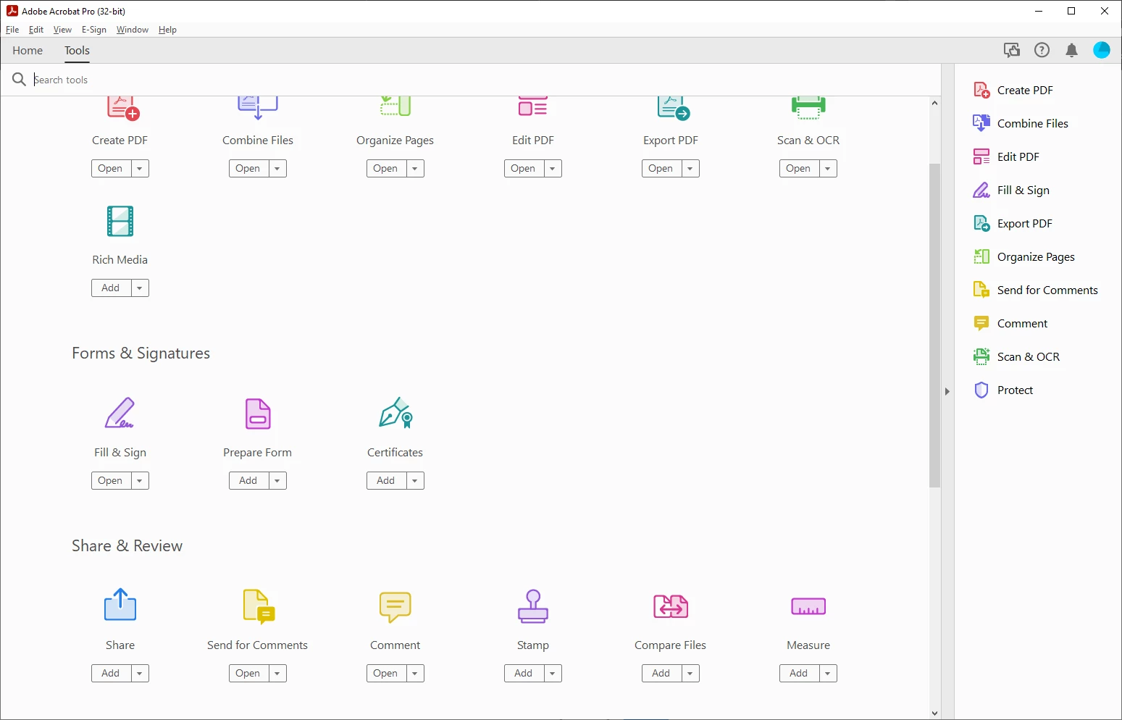The width and height of the screenshot is (1122, 720).
Task: Open the File menu
Action: pos(12,30)
